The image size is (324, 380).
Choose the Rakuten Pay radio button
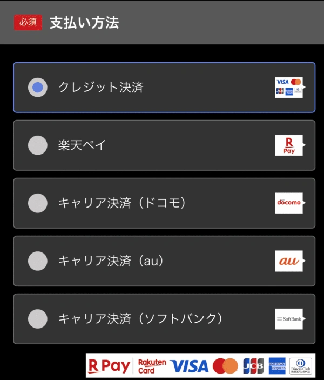(37, 145)
